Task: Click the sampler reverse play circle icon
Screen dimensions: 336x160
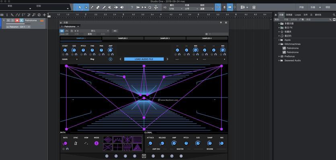Action: [x=111, y=59]
